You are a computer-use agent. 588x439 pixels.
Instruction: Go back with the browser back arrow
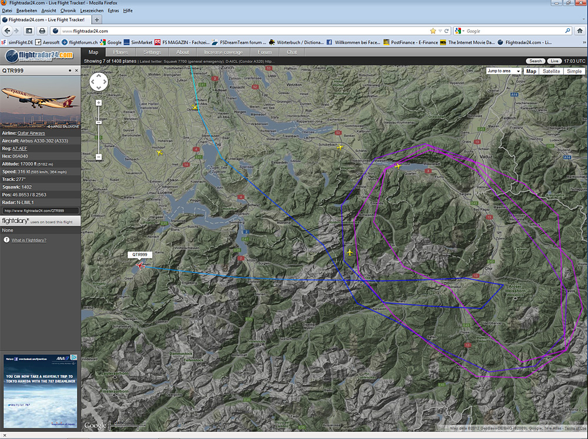pyautogui.click(x=7, y=31)
